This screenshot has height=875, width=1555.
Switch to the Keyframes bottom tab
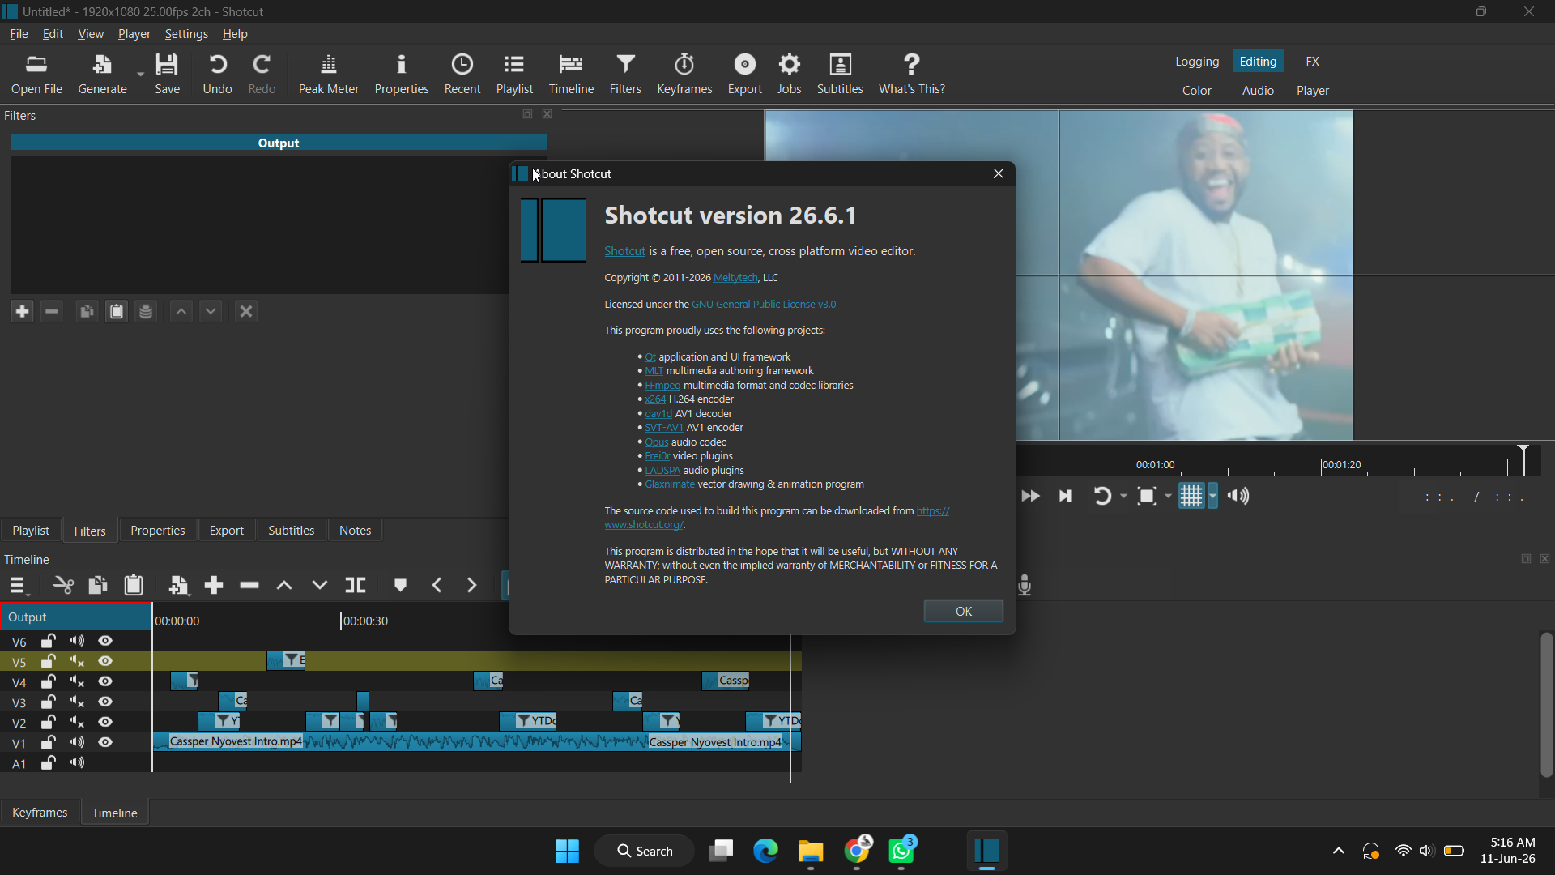(40, 813)
